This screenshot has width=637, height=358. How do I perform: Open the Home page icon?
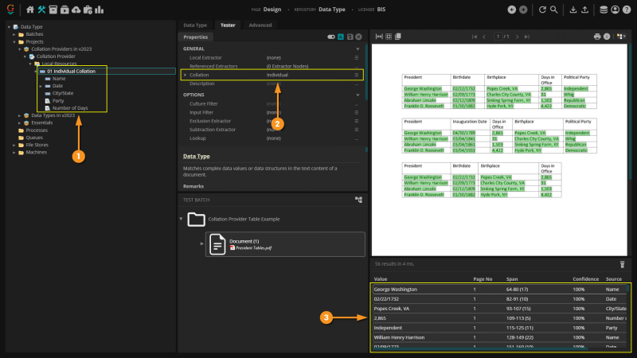coord(30,10)
